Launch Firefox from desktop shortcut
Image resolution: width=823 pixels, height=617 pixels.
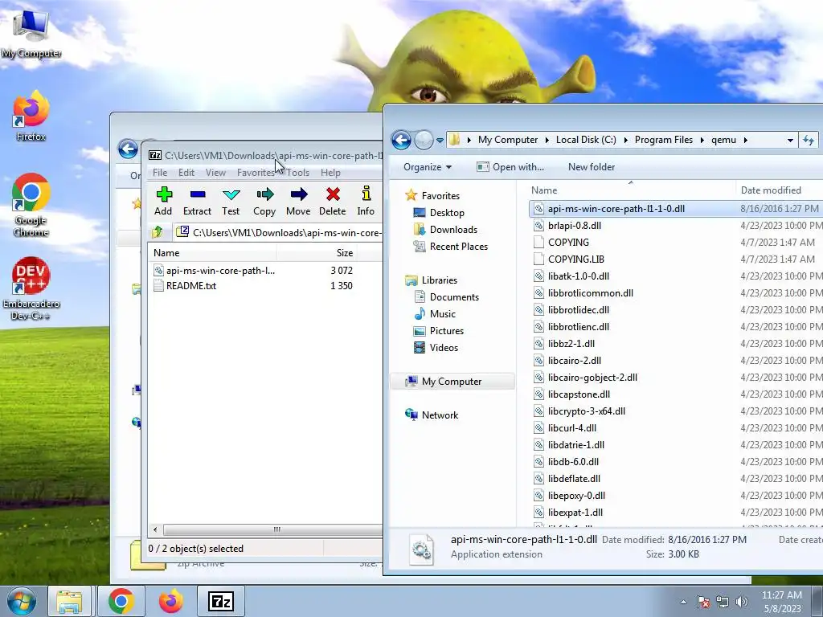click(x=31, y=116)
